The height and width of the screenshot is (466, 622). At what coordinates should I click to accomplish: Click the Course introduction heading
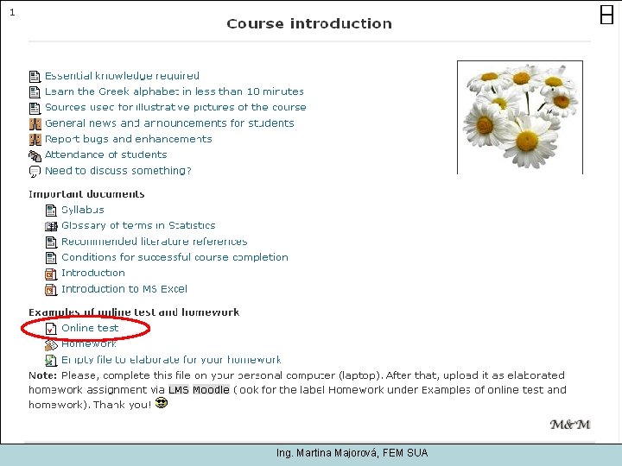pyautogui.click(x=309, y=24)
